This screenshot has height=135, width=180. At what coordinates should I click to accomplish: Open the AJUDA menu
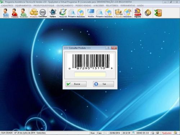click(x=140, y=6)
